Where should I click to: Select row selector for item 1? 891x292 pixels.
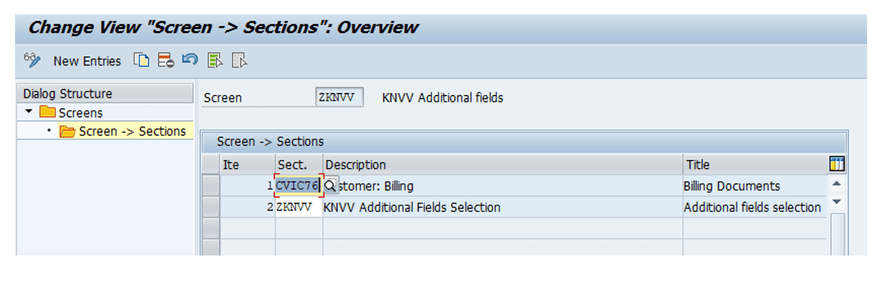point(211,186)
